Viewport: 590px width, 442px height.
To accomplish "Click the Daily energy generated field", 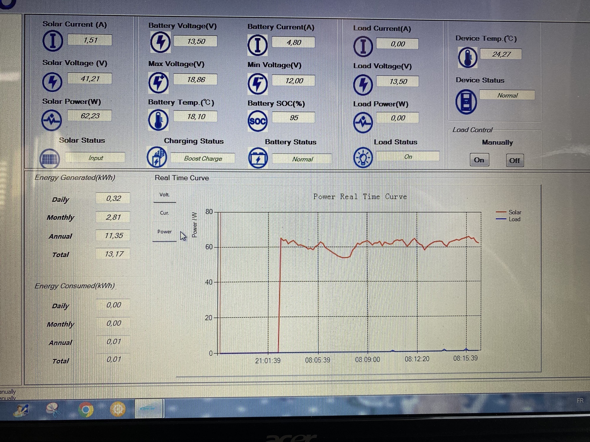I will (x=113, y=198).
